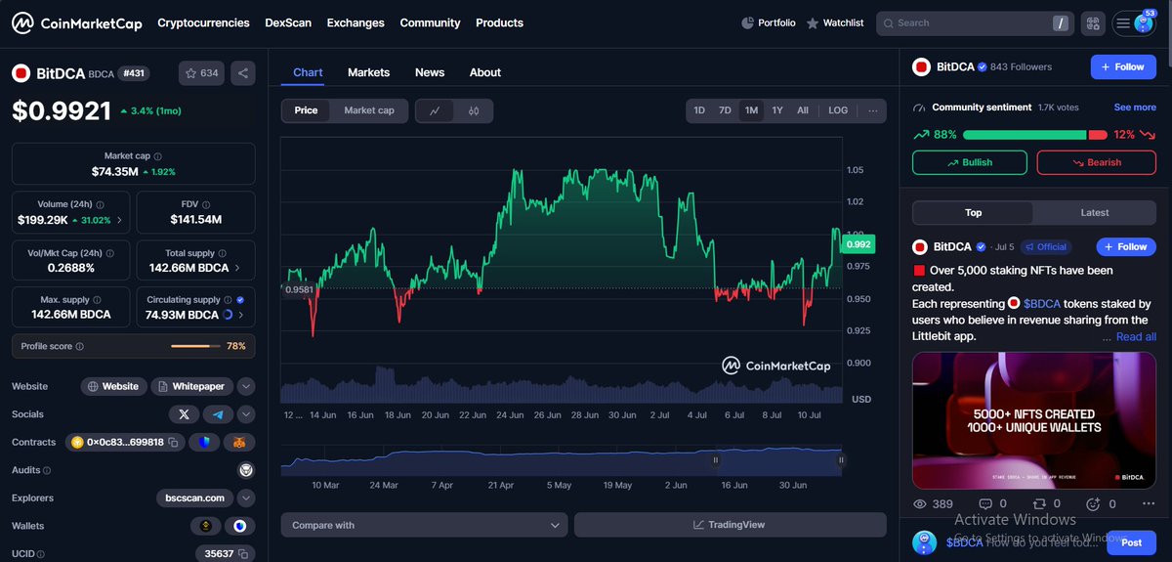Click the QR/app download icon next to search
This screenshot has width=1172, height=562.
pos(1093,22)
